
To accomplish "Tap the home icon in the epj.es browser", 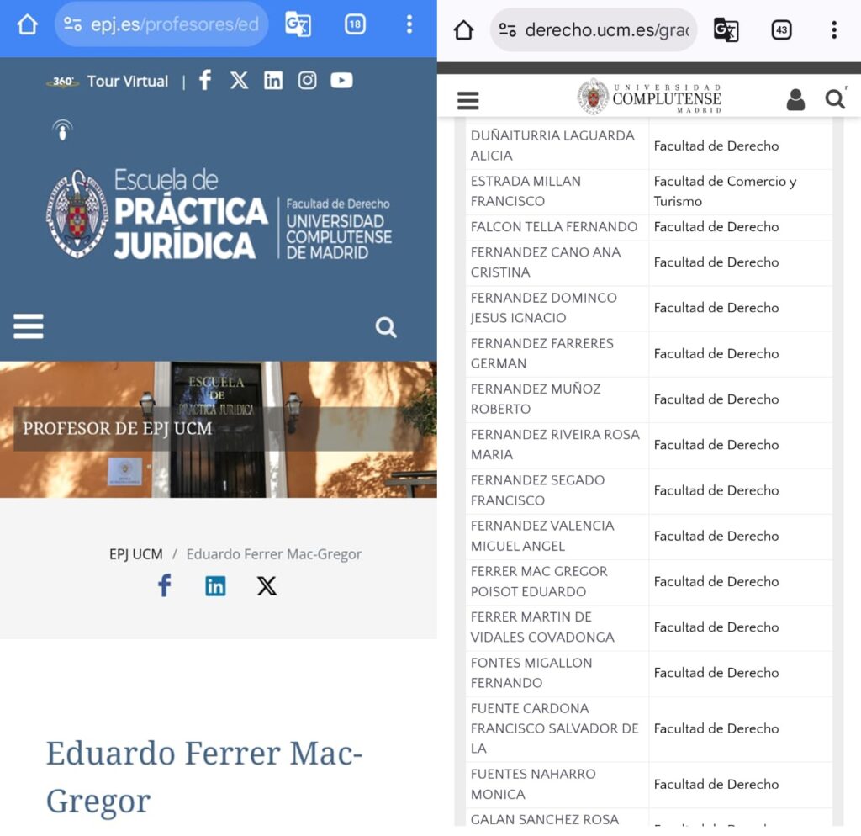I will (28, 24).
